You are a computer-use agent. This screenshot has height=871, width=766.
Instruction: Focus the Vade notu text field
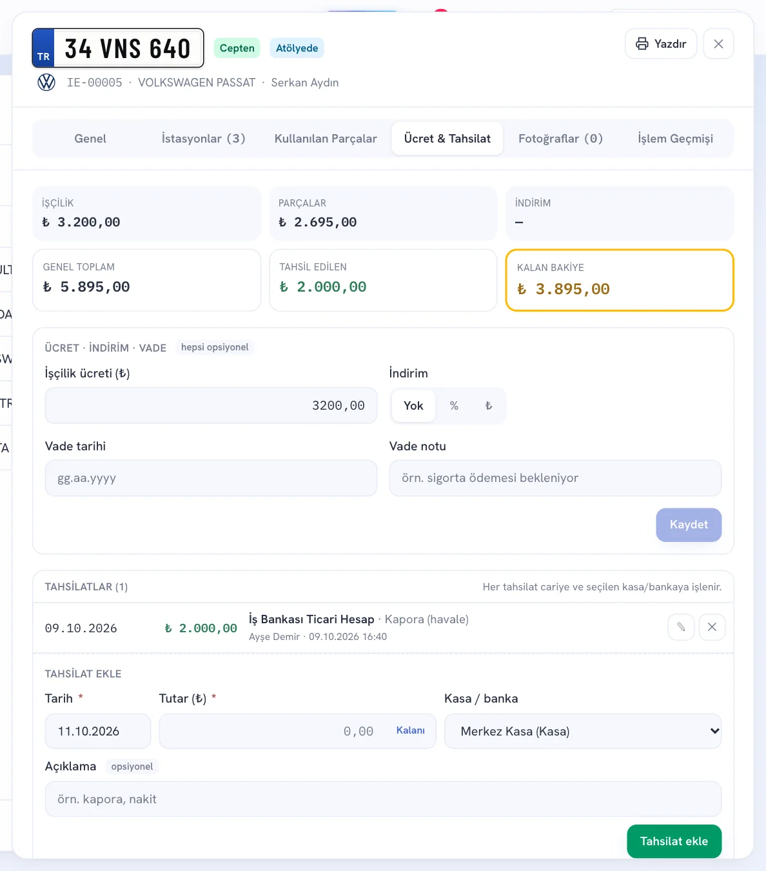555,478
